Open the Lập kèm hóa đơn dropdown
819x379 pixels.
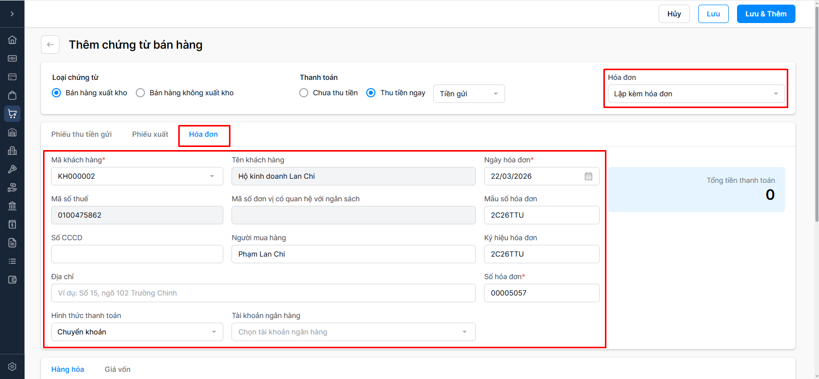(x=696, y=94)
